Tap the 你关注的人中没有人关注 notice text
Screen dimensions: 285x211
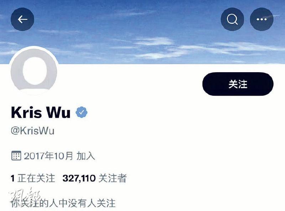(63, 203)
